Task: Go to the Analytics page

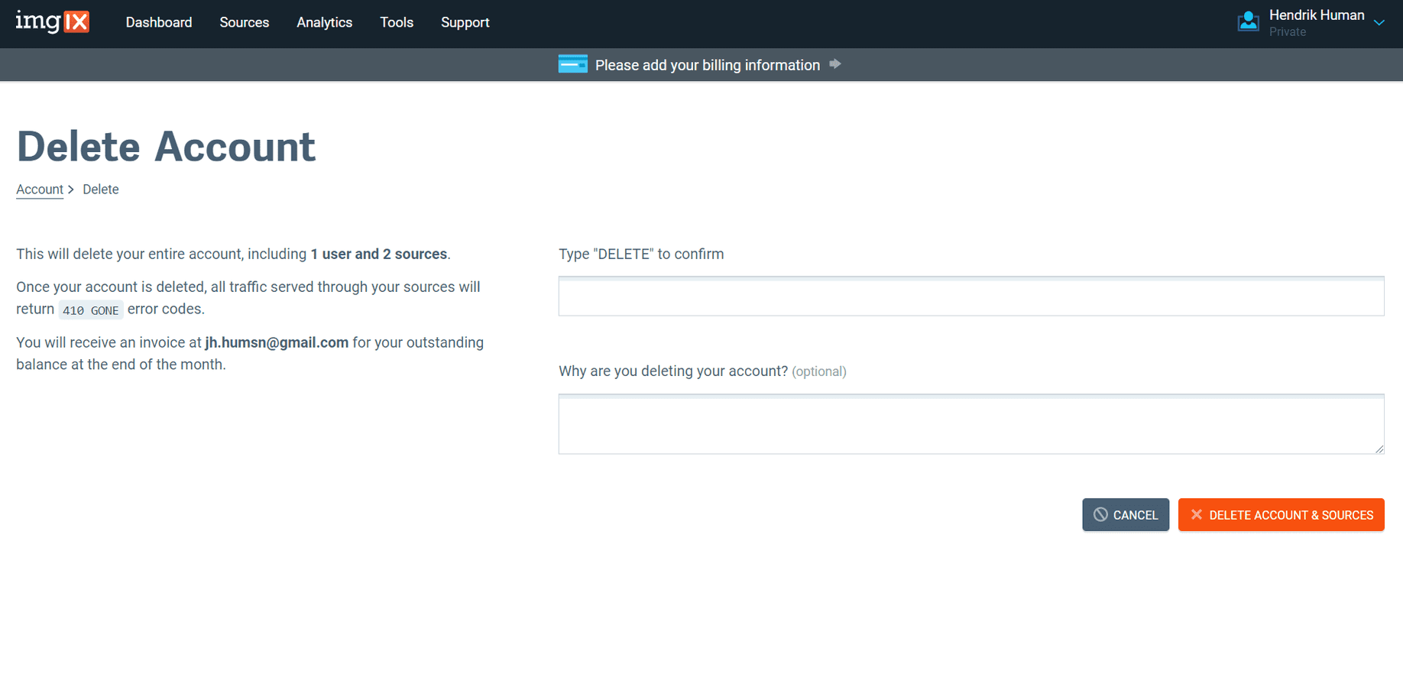Action: pyautogui.click(x=325, y=23)
